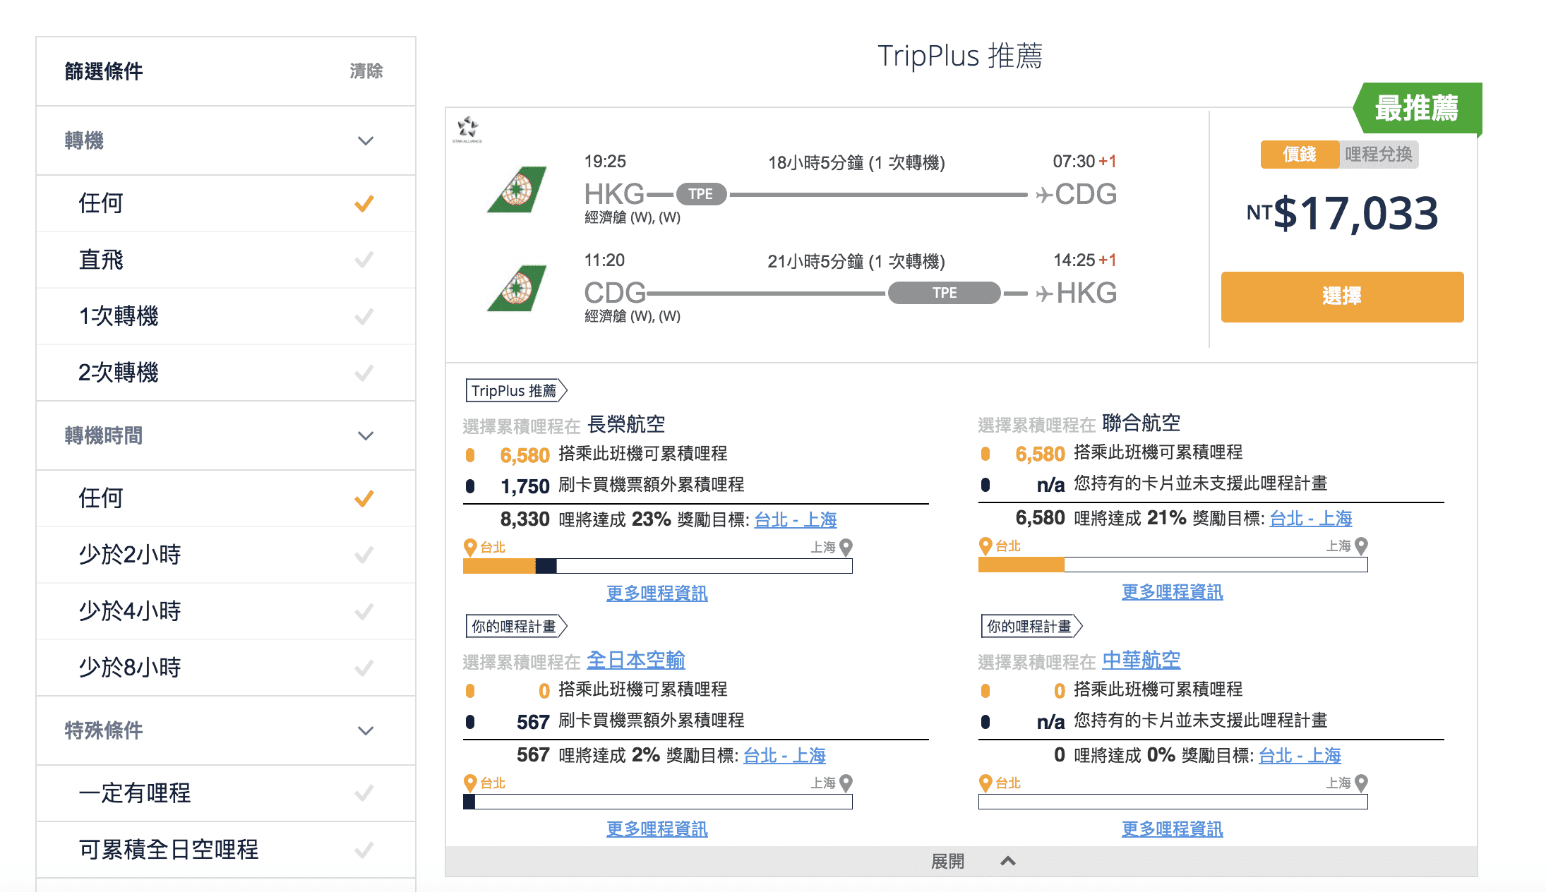Select the 2次轉機 filter option
This screenshot has height=892, width=1546.
point(226,373)
